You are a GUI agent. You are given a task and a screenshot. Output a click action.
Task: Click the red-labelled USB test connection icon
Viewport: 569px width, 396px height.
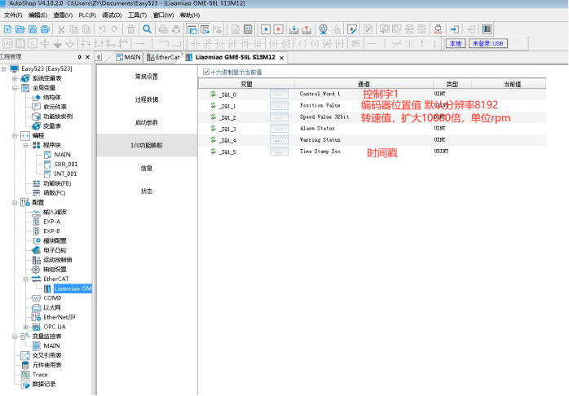click(438, 29)
